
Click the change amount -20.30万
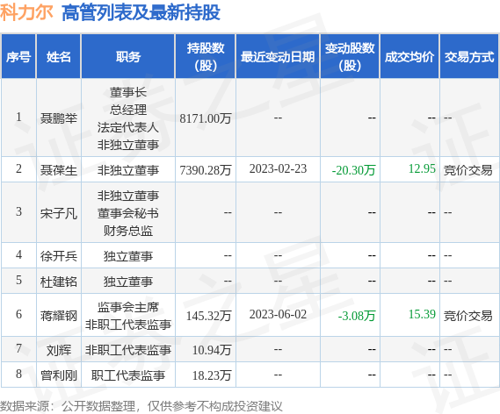(x=353, y=170)
